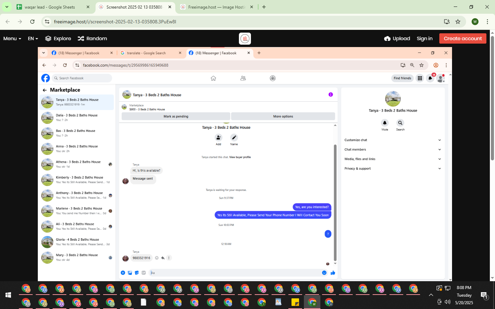React to the 9883321916 message with smiley icon
The height and width of the screenshot is (309, 495).
157,258
